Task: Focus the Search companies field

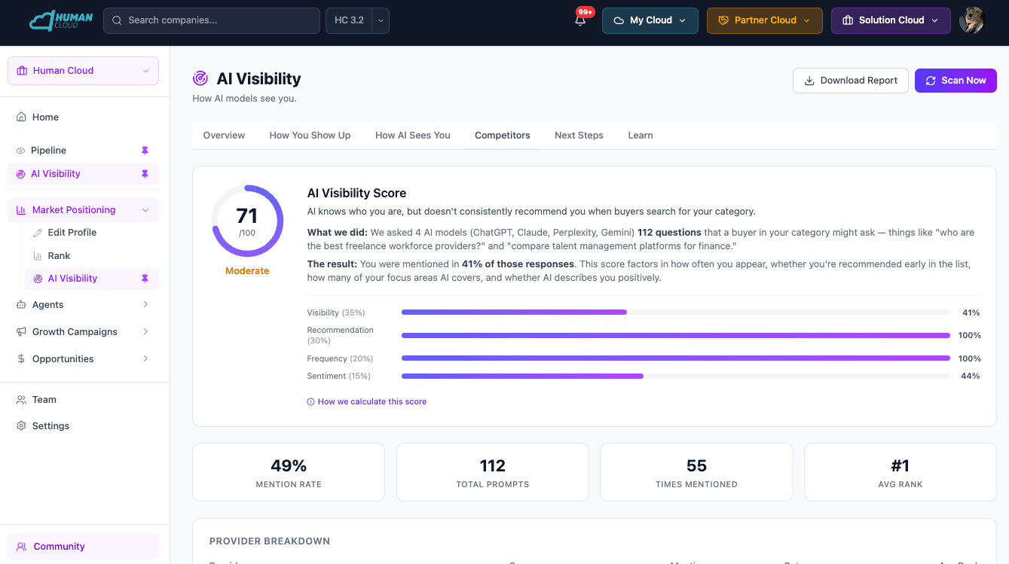Action: pos(212,20)
